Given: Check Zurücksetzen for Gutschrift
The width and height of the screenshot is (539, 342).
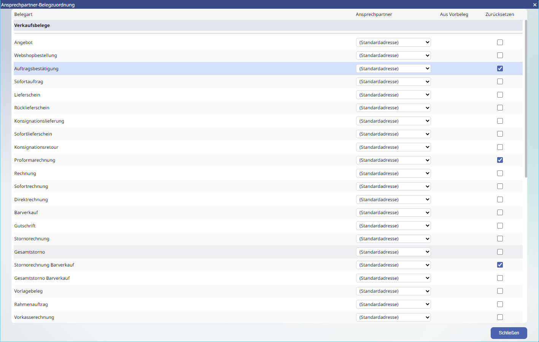Looking at the screenshot, I should click(500, 226).
